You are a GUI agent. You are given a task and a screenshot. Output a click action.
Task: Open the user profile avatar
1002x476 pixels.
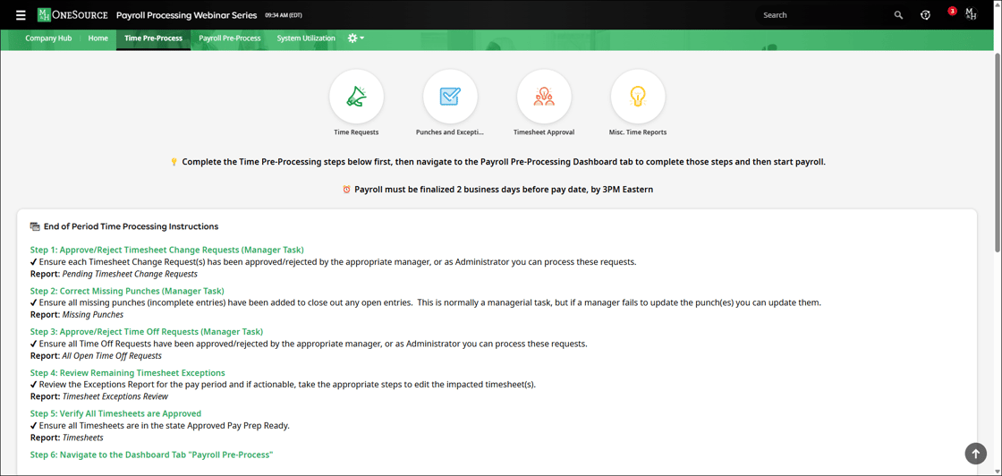coord(972,14)
